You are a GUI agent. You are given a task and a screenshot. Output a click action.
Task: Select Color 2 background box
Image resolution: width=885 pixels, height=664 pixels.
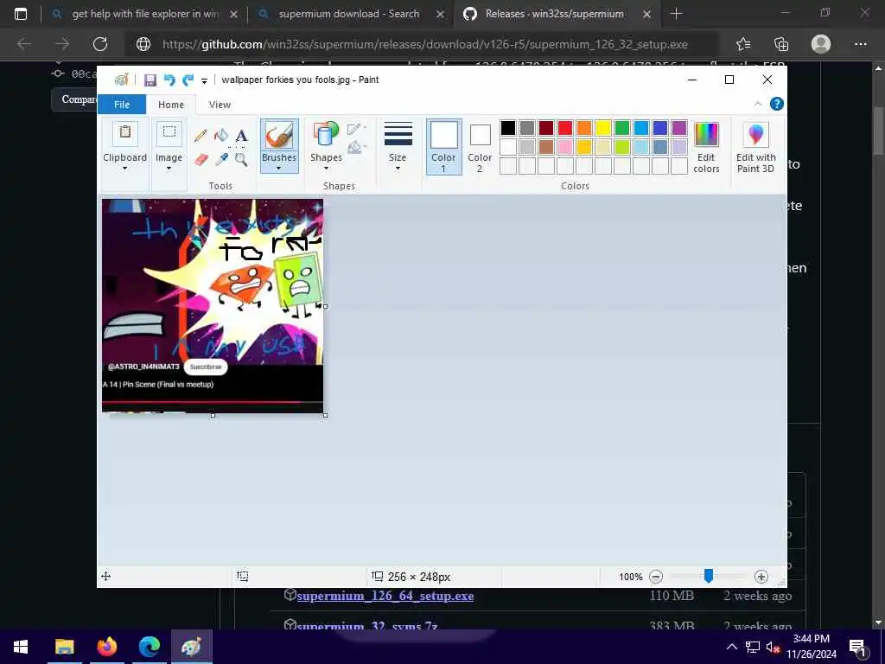coord(480,147)
